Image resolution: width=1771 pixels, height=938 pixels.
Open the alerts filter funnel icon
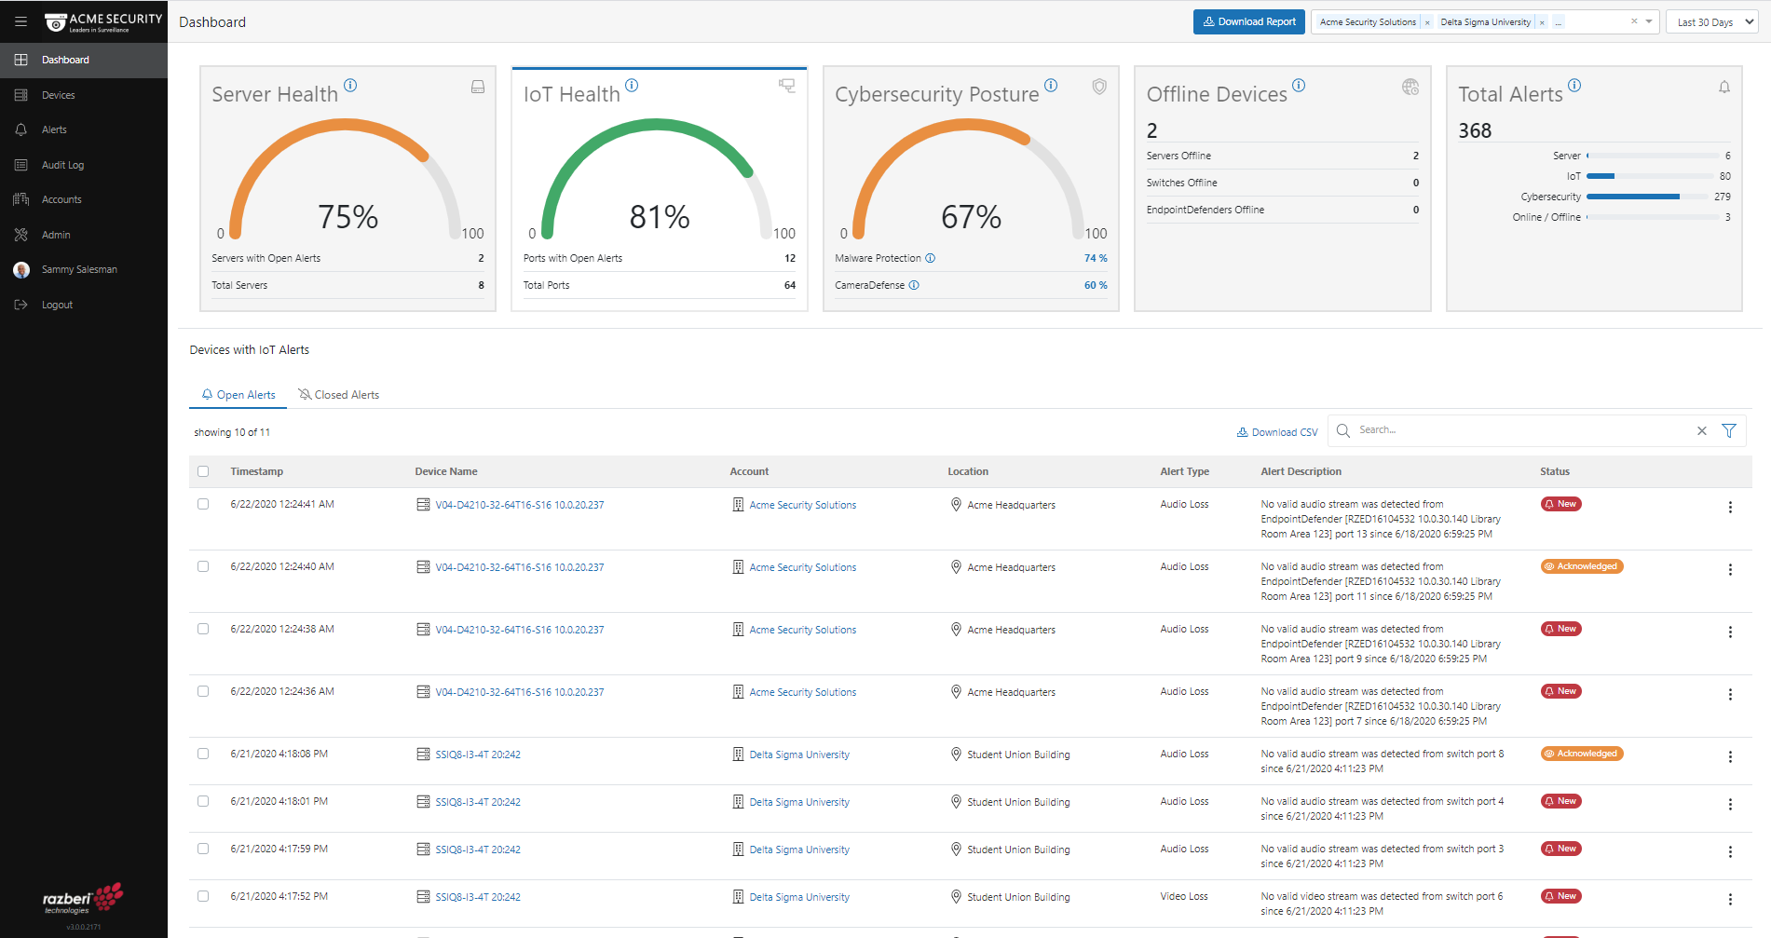point(1730,429)
